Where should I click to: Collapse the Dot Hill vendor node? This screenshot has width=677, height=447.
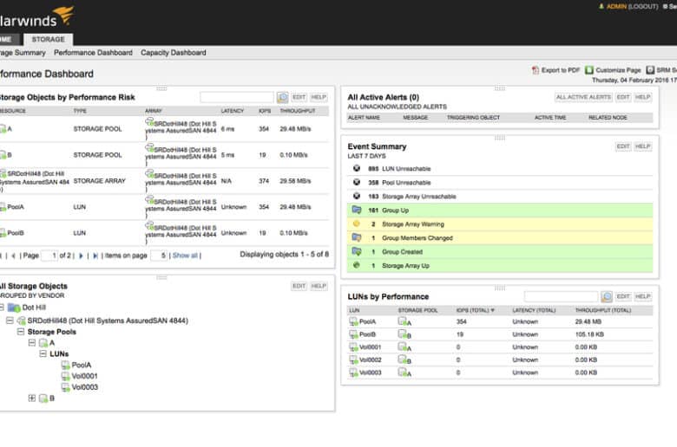(1, 308)
